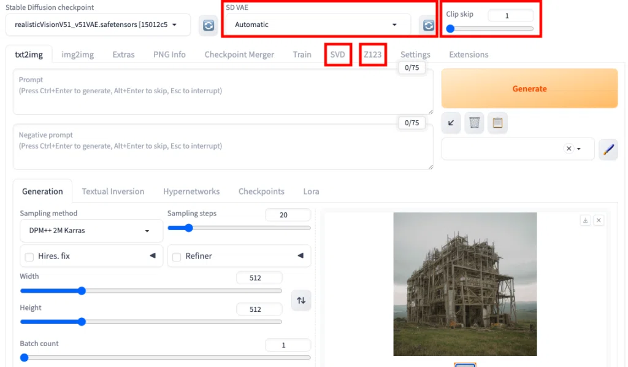The height and width of the screenshot is (367, 628).
Task: Focus the Negative prompt text area
Action: click(x=223, y=147)
